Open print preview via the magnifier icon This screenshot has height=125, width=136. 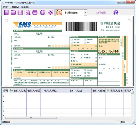[28, 12]
